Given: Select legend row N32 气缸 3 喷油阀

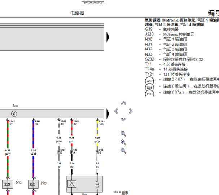Looking at the screenshot, I should point(166,49).
